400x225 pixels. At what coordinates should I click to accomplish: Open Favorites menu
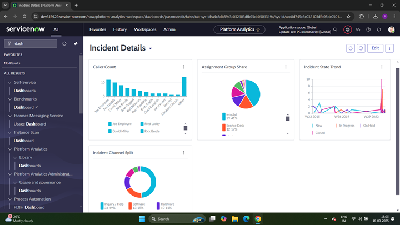[x=98, y=29]
